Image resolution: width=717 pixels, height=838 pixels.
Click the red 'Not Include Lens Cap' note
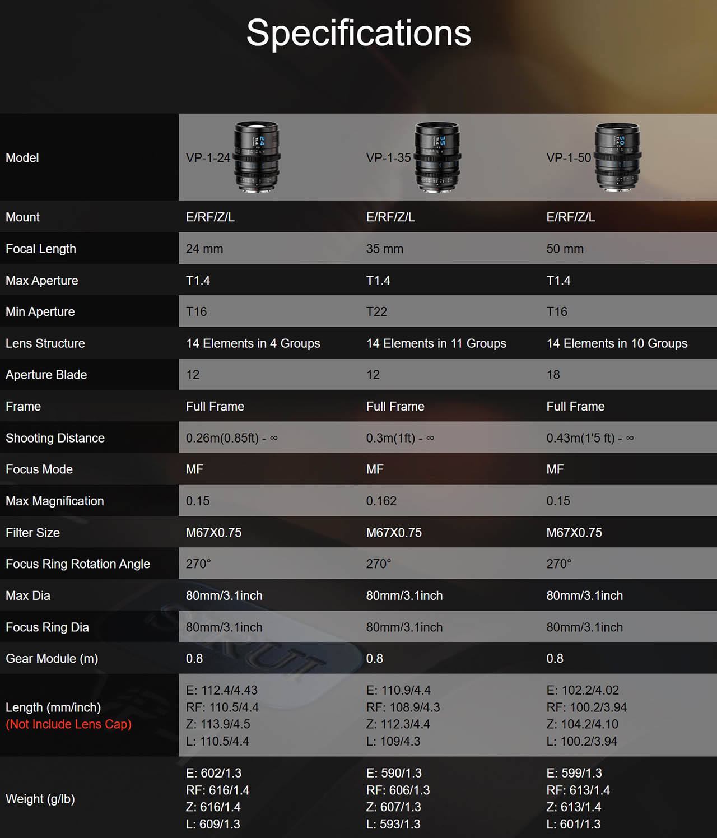pos(69,724)
